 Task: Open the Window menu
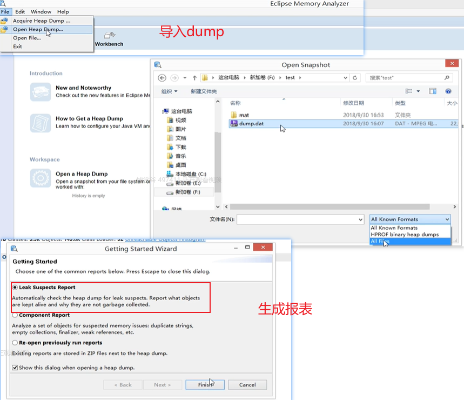tap(41, 11)
